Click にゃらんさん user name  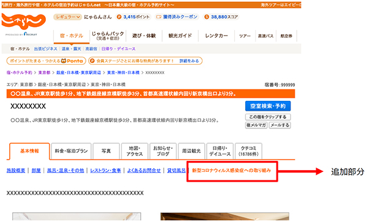(98, 17)
